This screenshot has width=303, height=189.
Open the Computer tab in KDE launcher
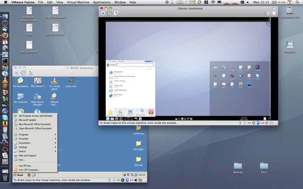click(130, 112)
